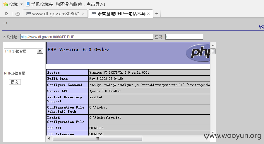Viewport: 264px width, 144px height.
Task: Click the PHP logo image
Action: click(198, 52)
